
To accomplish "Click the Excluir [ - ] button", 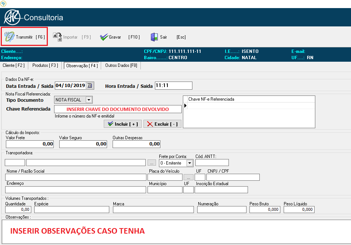I will click(x=162, y=124).
